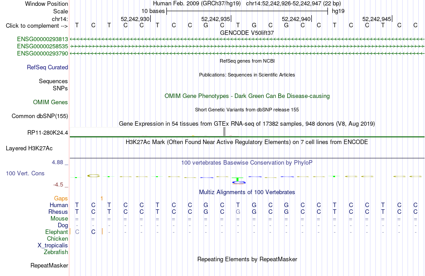Click the 52,242,930 position marker
Image resolution: width=425 pixels, height=276 pixels.
pos(135,19)
